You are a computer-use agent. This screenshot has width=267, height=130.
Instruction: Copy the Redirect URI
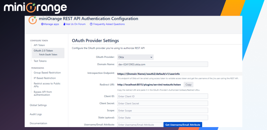pos(188,85)
